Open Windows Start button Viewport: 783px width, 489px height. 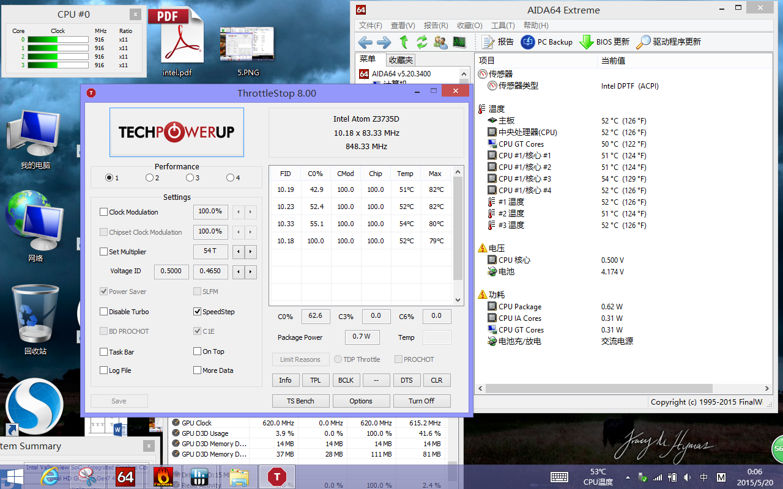pos(12,477)
